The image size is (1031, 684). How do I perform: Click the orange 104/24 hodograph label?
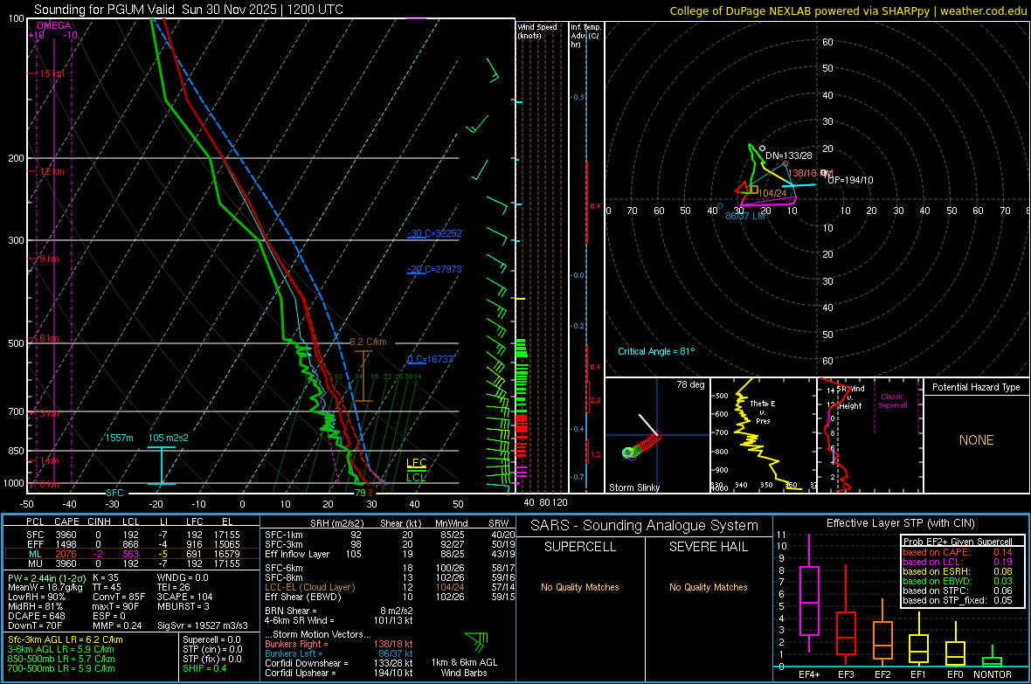coord(772,193)
